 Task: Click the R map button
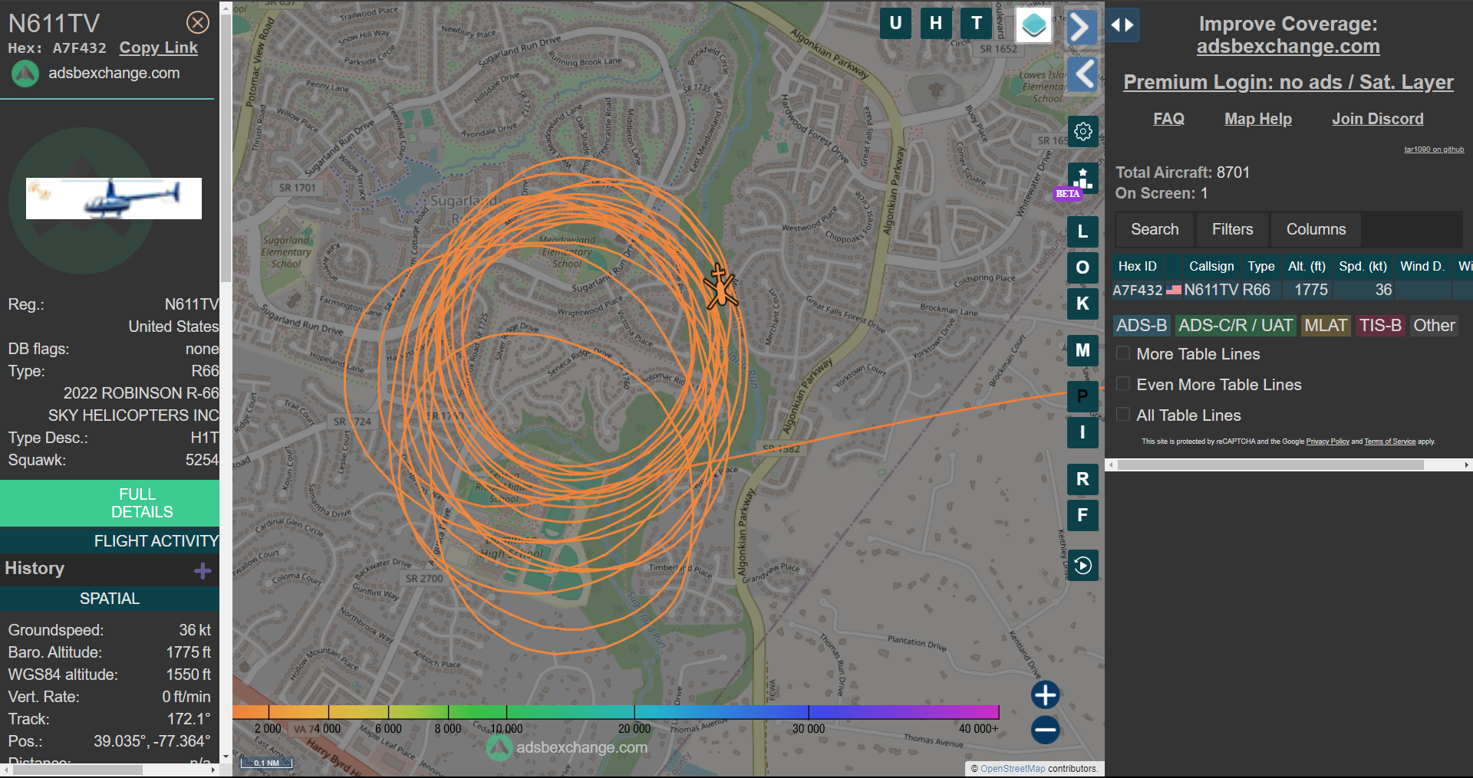[1083, 479]
